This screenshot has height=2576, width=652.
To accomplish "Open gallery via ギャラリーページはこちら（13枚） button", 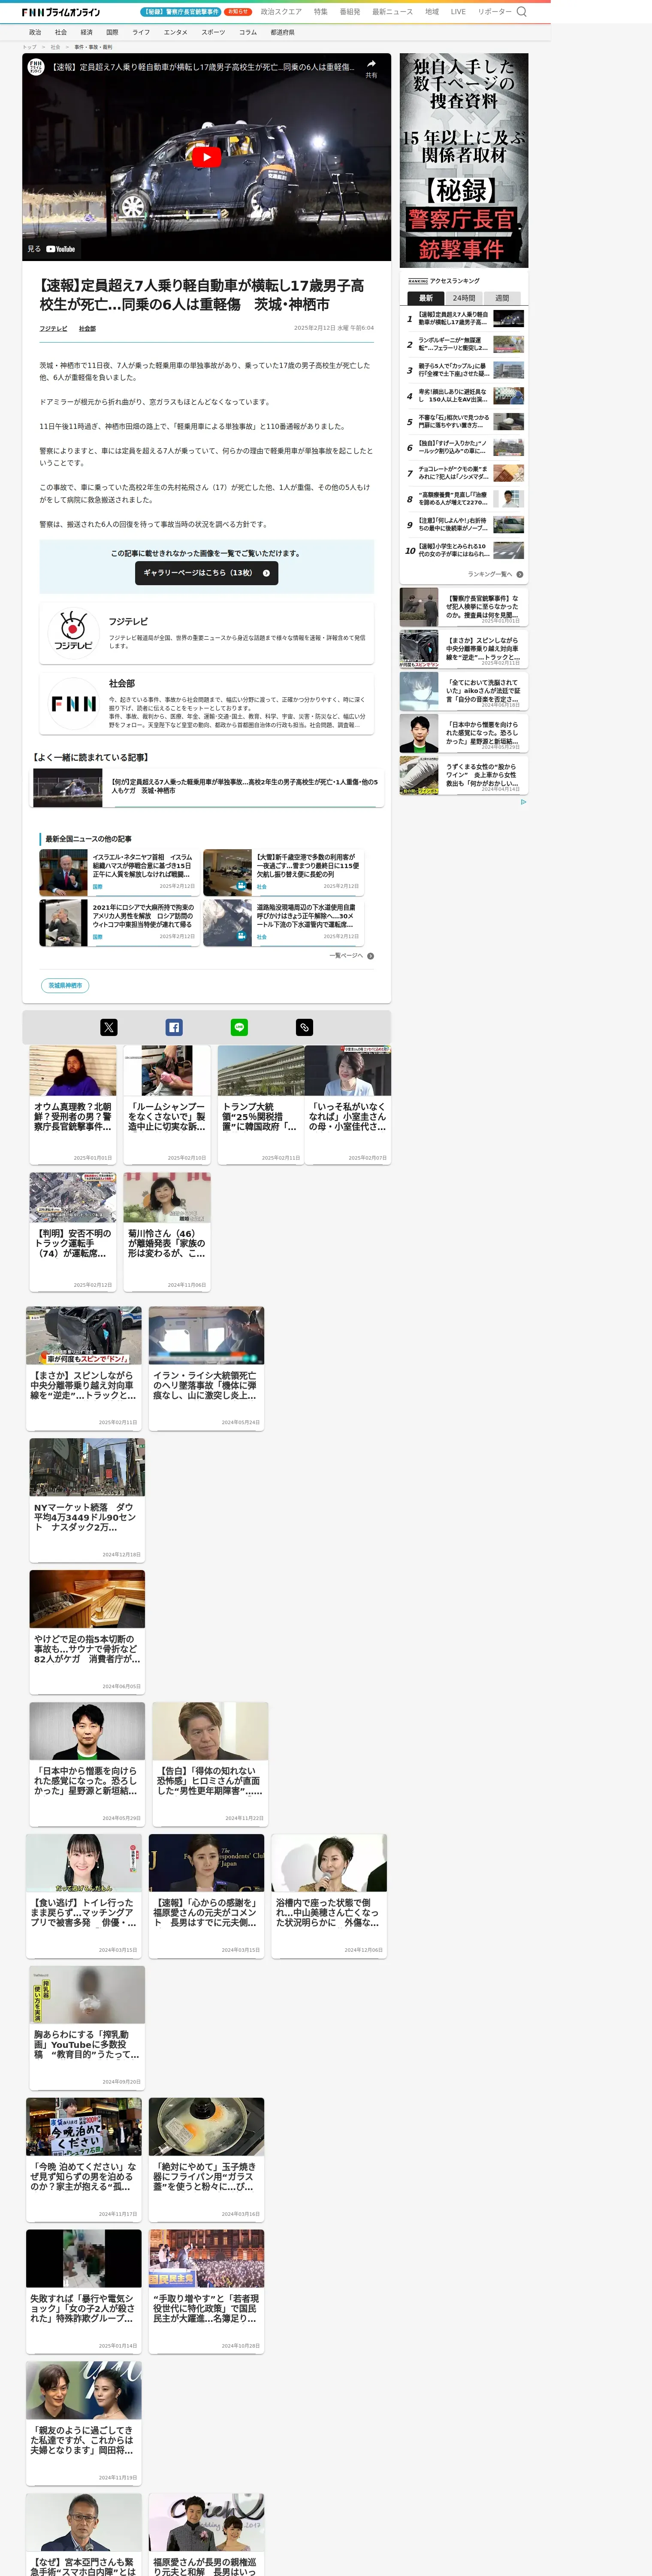I will pyautogui.click(x=207, y=573).
